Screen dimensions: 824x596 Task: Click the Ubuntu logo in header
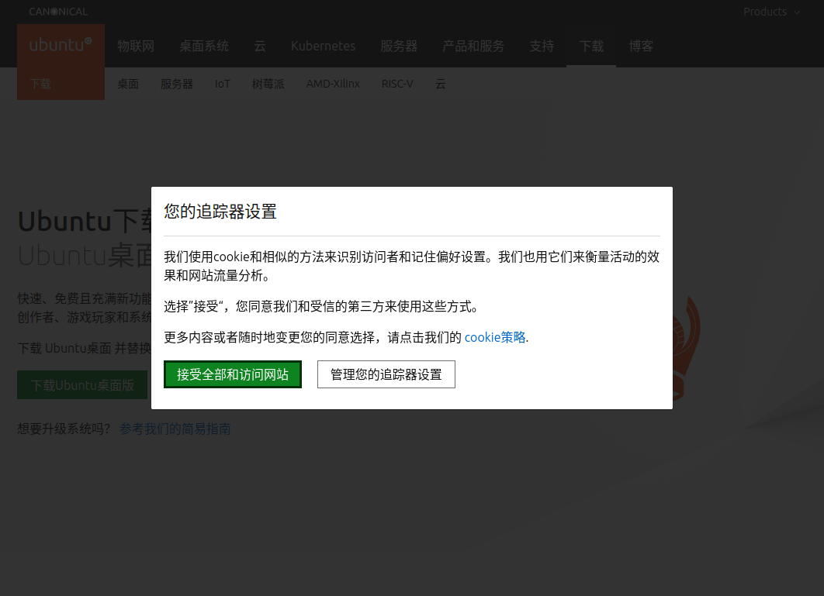61,45
